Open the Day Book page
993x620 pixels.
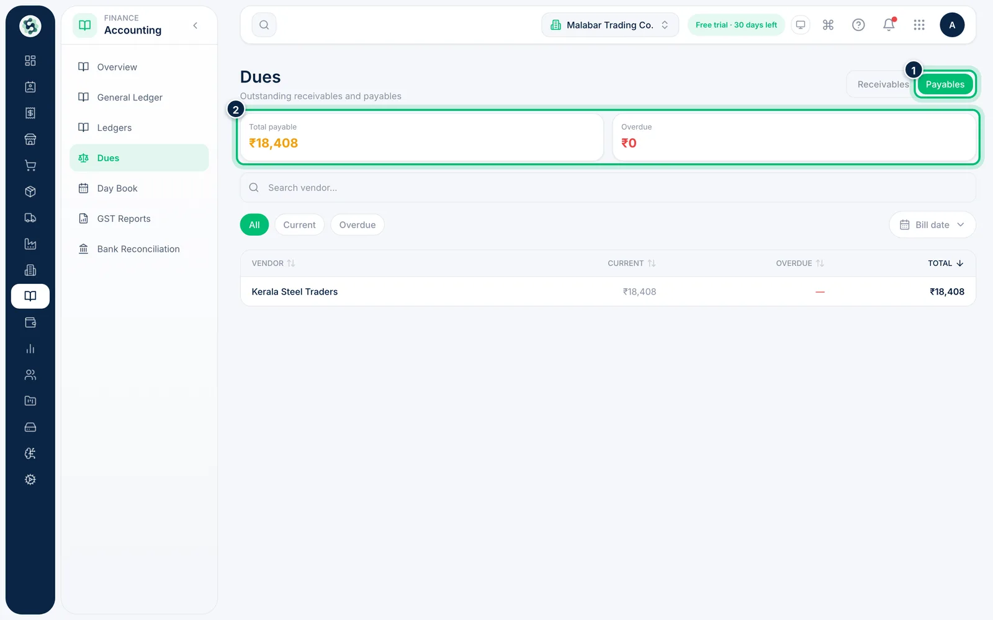139,188
